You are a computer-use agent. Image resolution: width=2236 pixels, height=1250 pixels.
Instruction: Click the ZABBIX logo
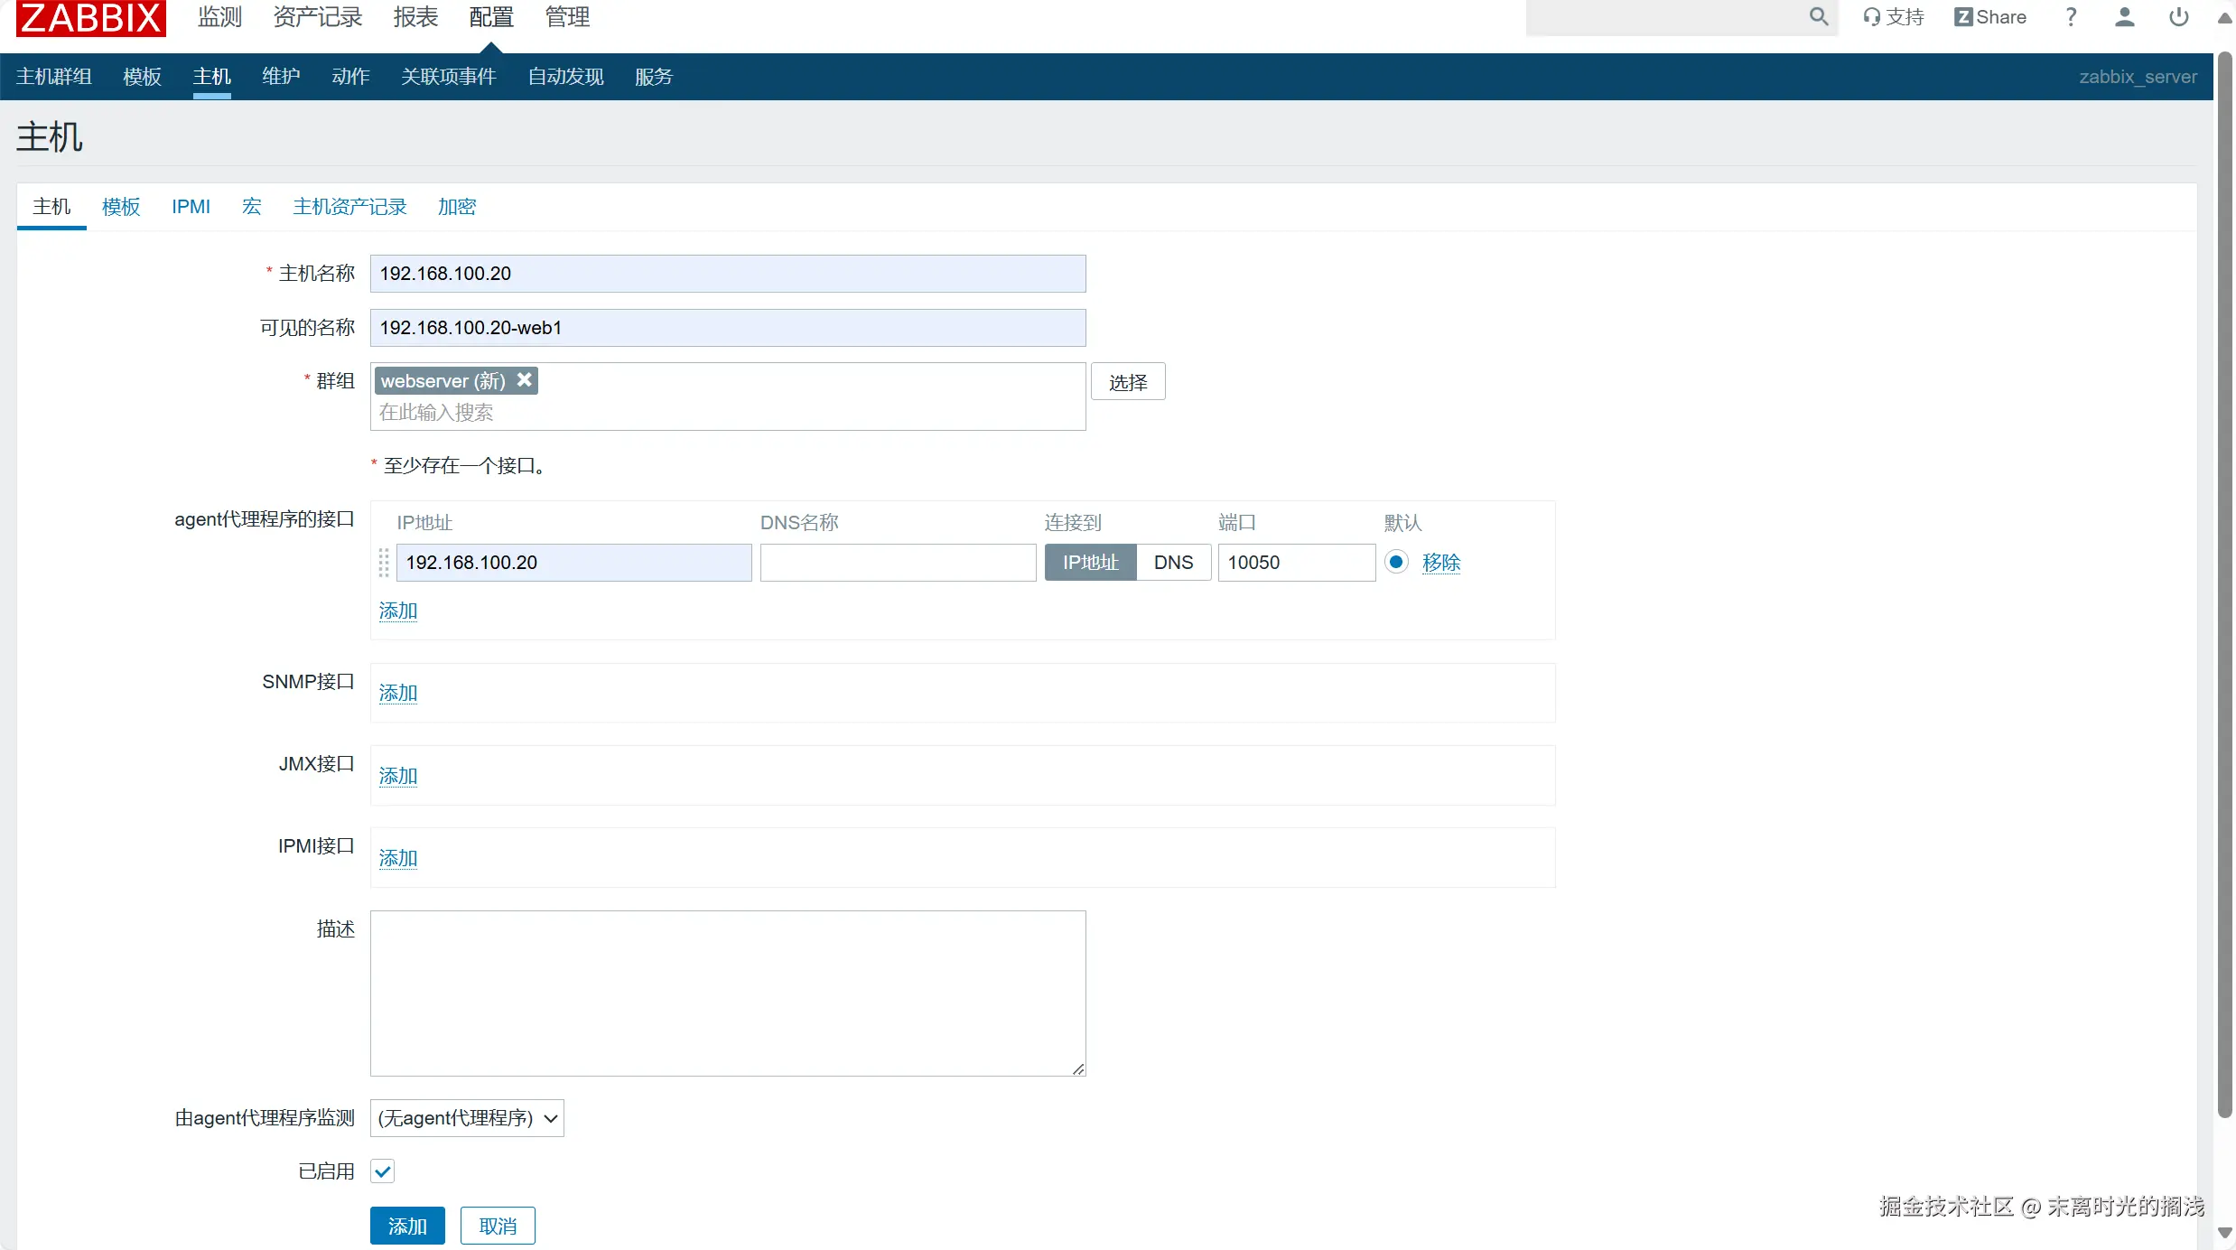(x=90, y=17)
